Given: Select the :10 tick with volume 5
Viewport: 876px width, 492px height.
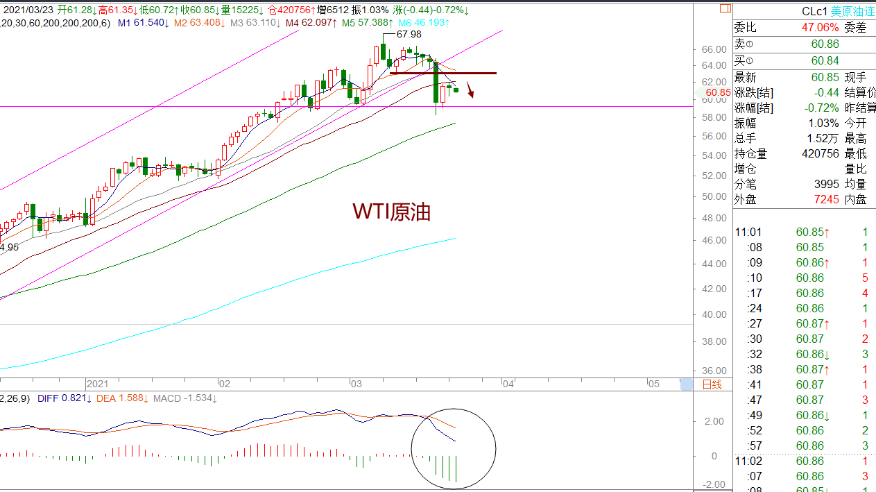Looking at the screenshot, I should pyautogui.click(x=805, y=278).
